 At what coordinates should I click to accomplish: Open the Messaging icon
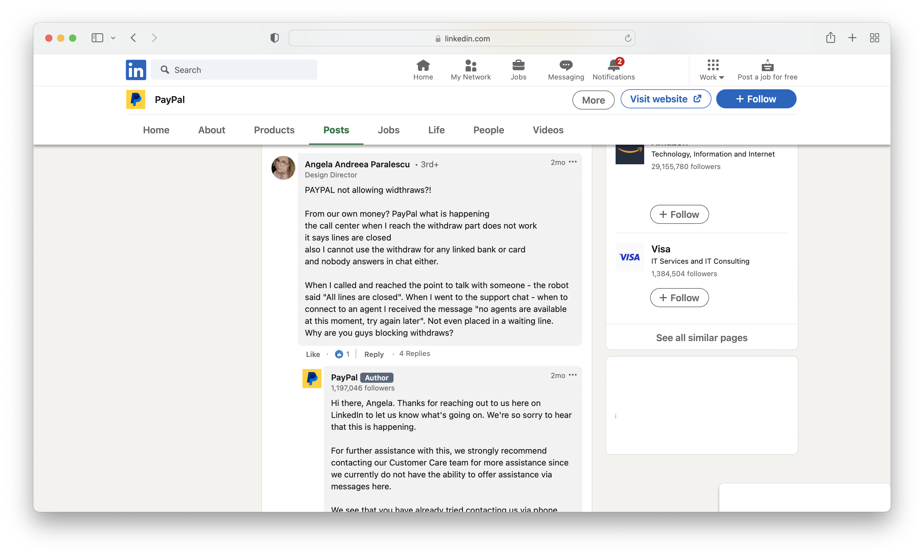point(566,70)
